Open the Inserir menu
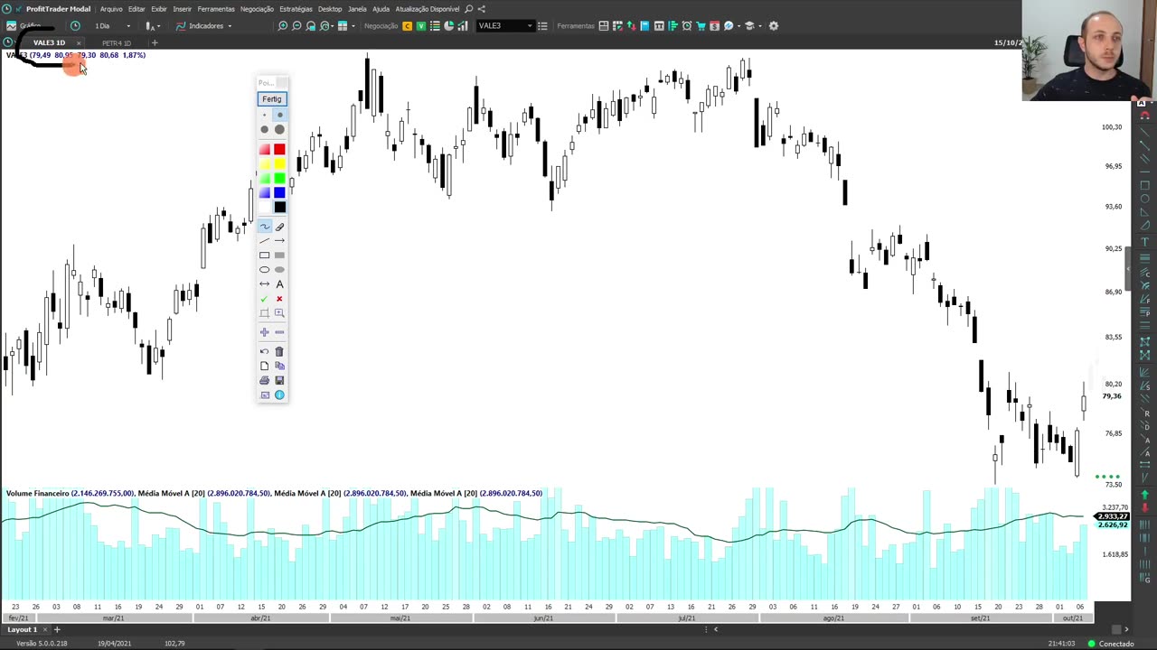1157x650 pixels. pyautogui.click(x=183, y=9)
